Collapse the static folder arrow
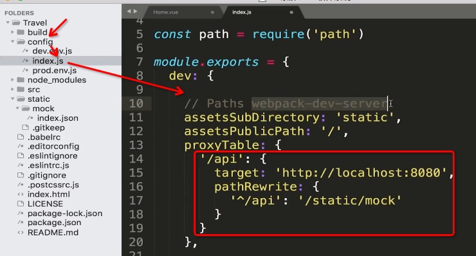The width and height of the screenshot is (476, 256). (x=12, y=98)
